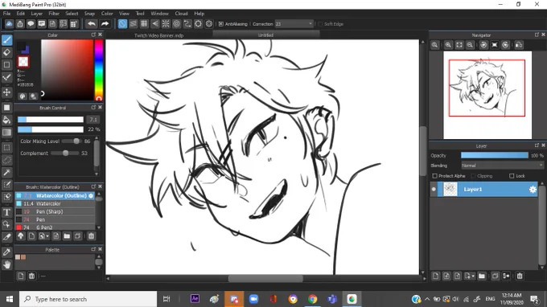547x307 pixels.
Task: Switch to Untitled document tab
Action: (265, 35)
